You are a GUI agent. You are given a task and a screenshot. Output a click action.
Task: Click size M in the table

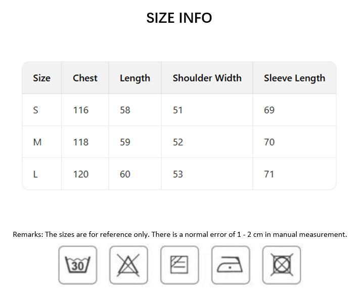37,142
